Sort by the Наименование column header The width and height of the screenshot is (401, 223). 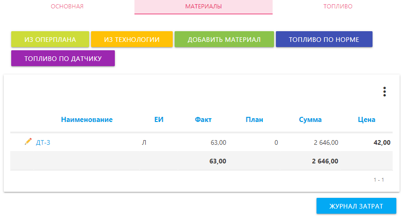pyautogui.click(x=87, y=120)
